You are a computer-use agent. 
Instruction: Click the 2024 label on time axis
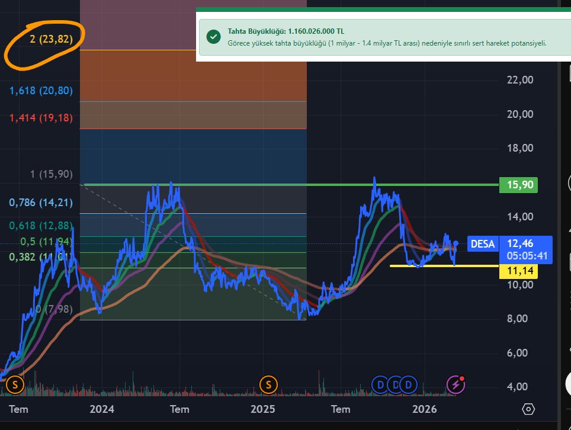102,409
